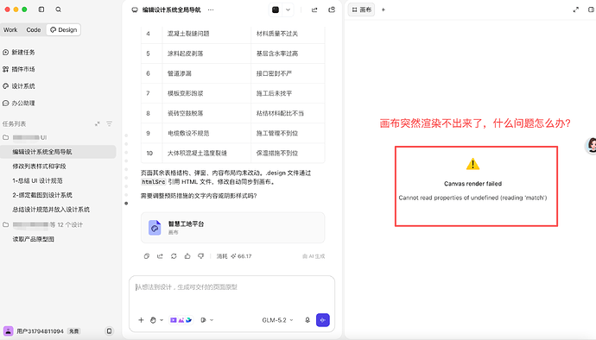
Task: Like the response with thumbs up
Action: 187,256
